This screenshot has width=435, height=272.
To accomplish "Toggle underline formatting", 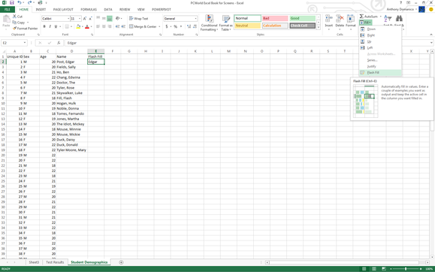I will (x=56, y=26).
